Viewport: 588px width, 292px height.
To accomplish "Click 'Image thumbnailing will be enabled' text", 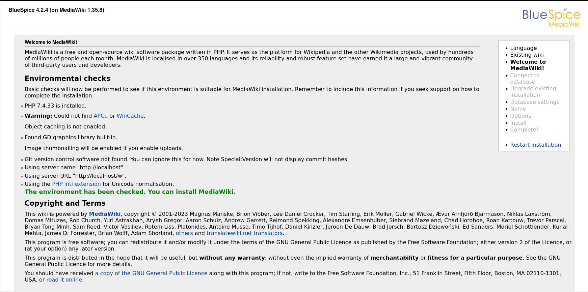I will [x=104, y=148].
